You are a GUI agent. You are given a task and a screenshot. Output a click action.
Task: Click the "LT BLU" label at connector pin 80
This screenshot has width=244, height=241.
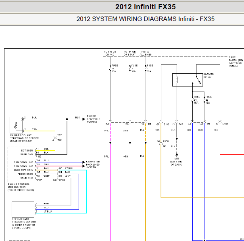pos(69,168)
